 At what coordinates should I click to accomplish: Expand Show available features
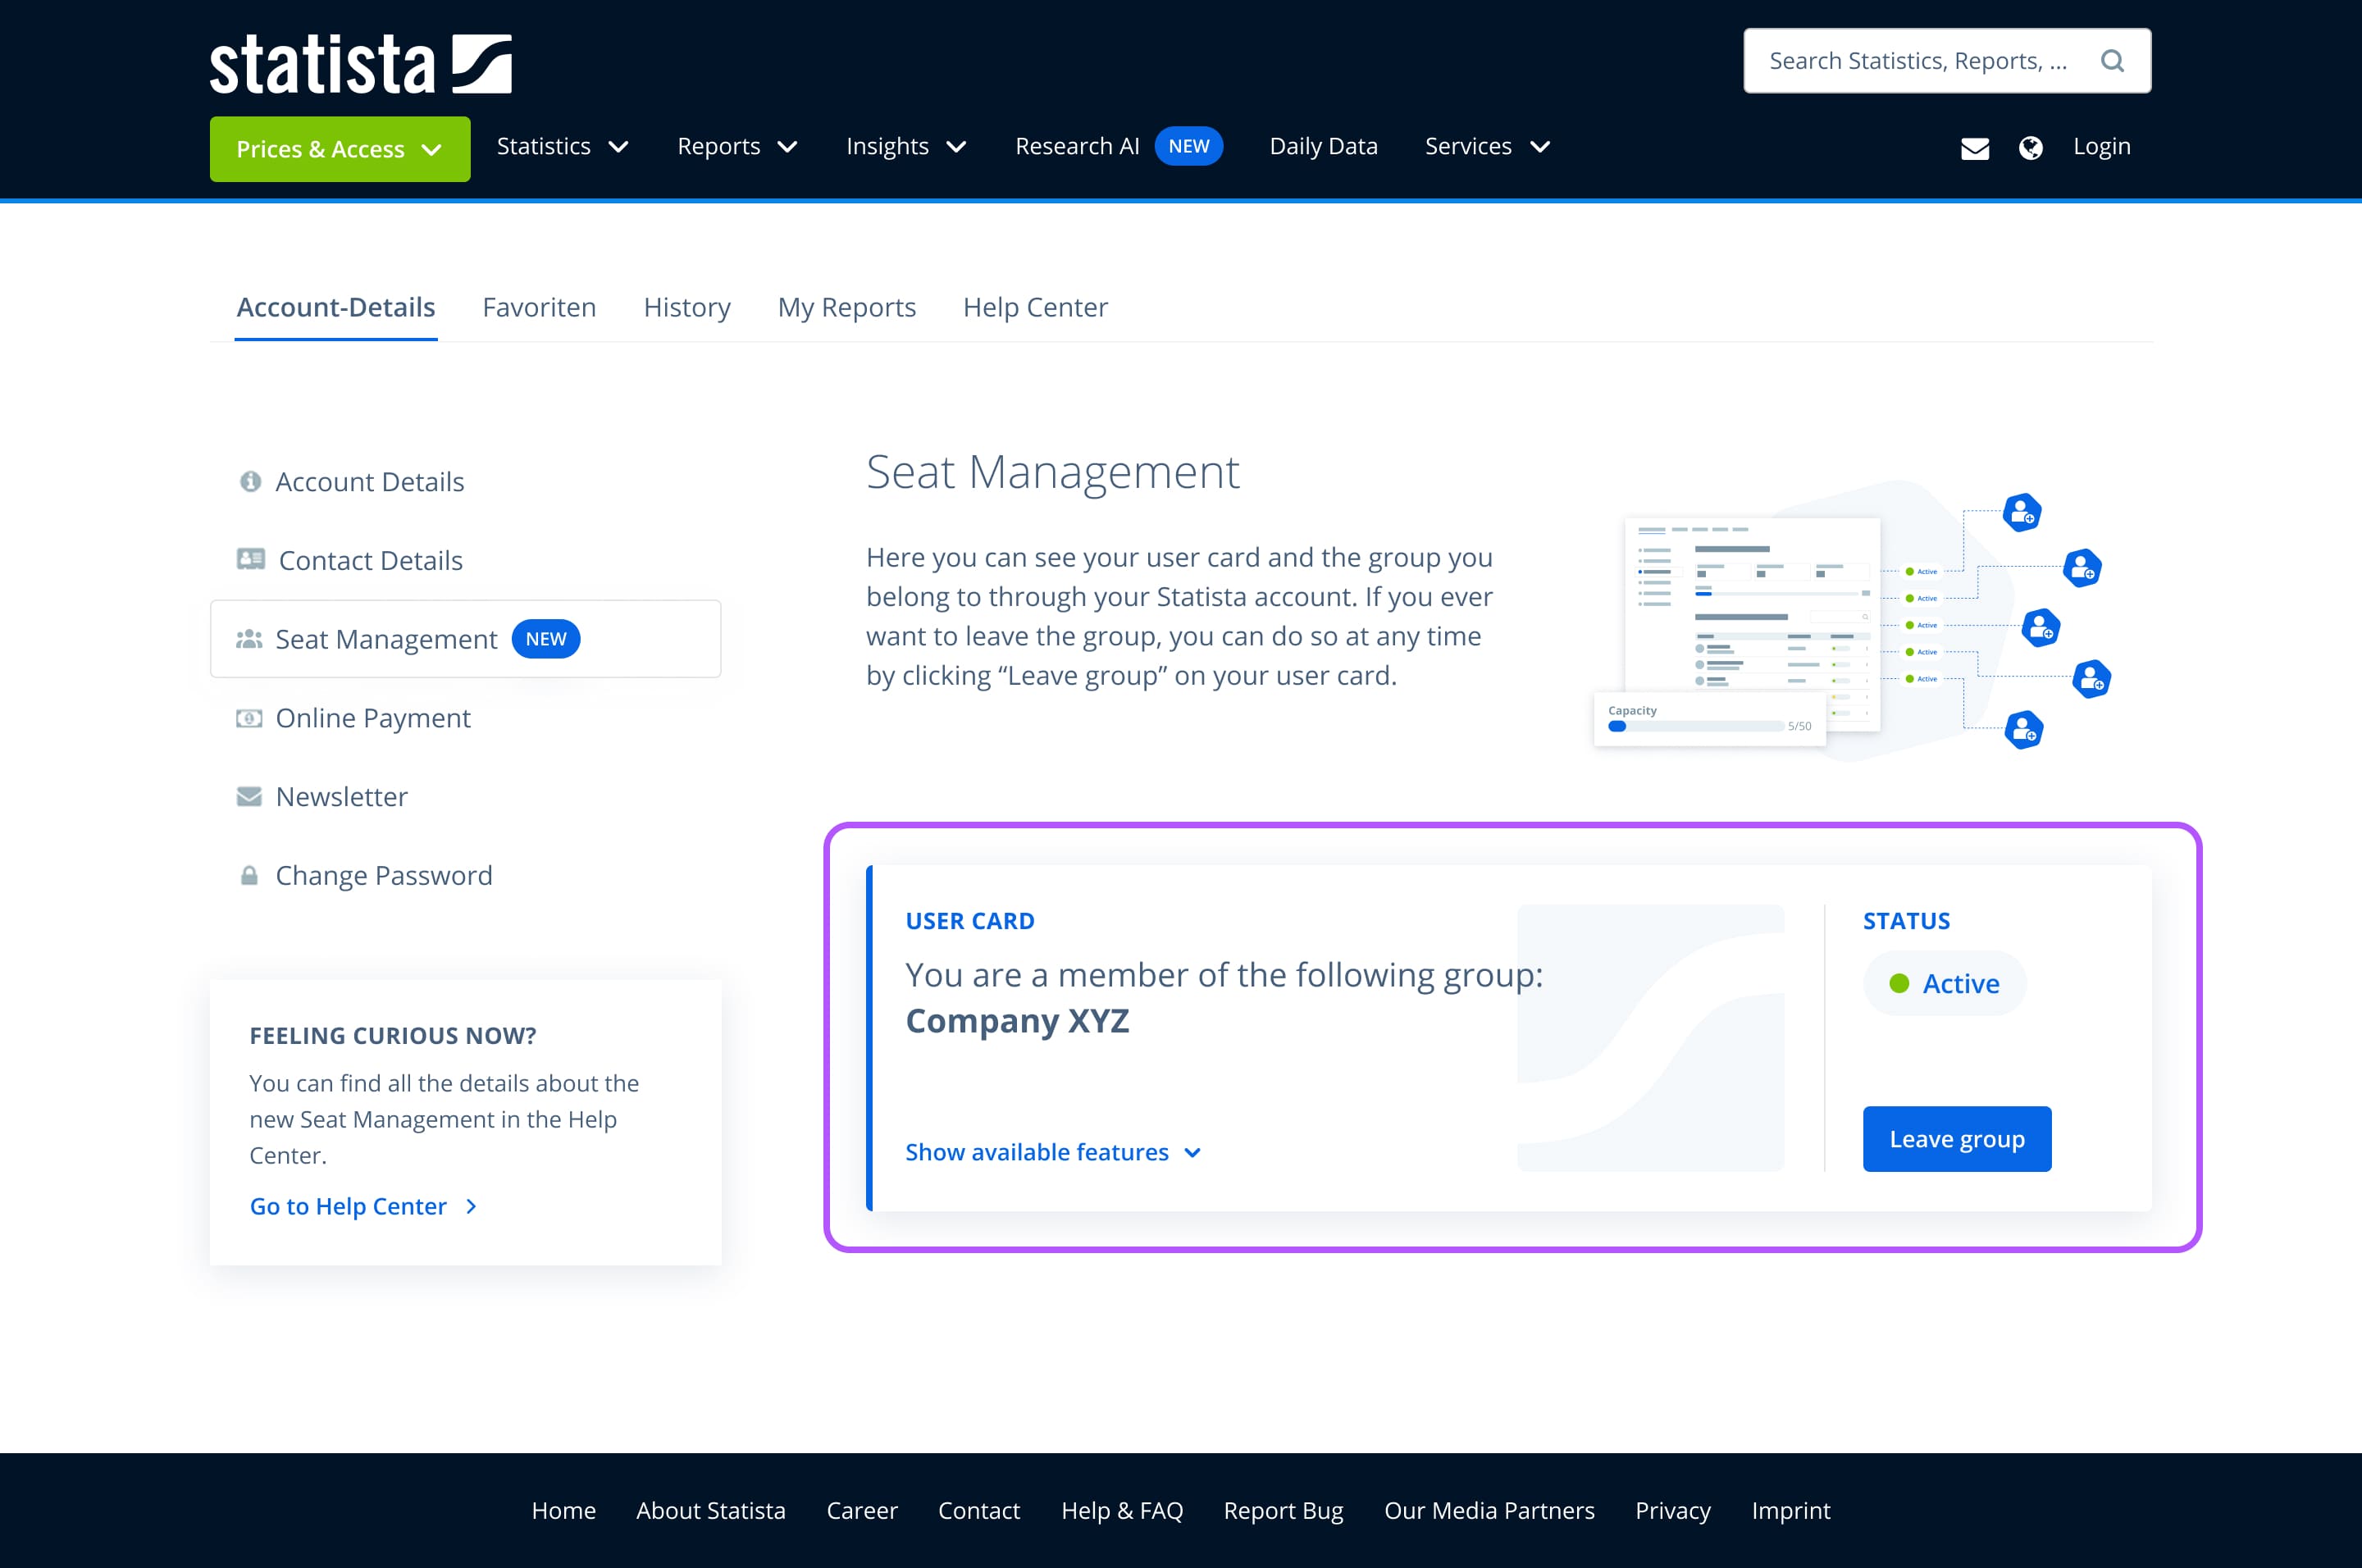1052,1152
